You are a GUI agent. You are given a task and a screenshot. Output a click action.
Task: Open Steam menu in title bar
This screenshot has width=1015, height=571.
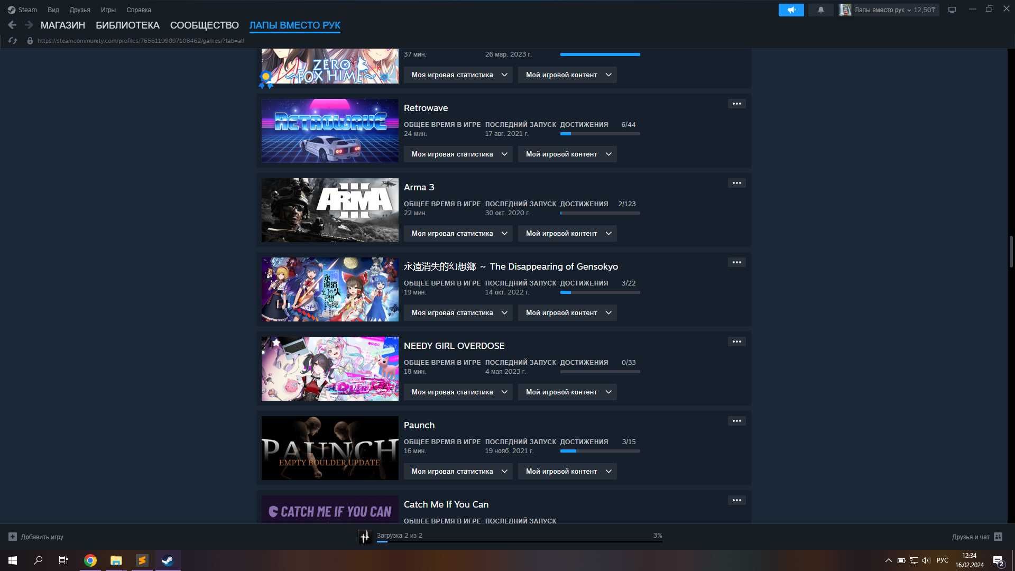pos(22,10)
